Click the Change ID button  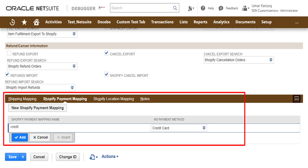(68, 157)
